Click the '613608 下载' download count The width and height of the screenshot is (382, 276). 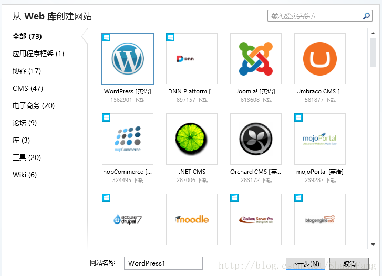[256, 100]
